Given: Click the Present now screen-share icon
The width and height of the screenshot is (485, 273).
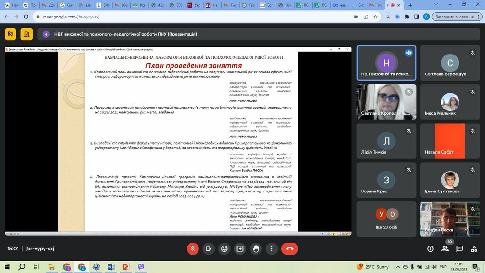Looking at the screenshot, I should coord(240,248).
